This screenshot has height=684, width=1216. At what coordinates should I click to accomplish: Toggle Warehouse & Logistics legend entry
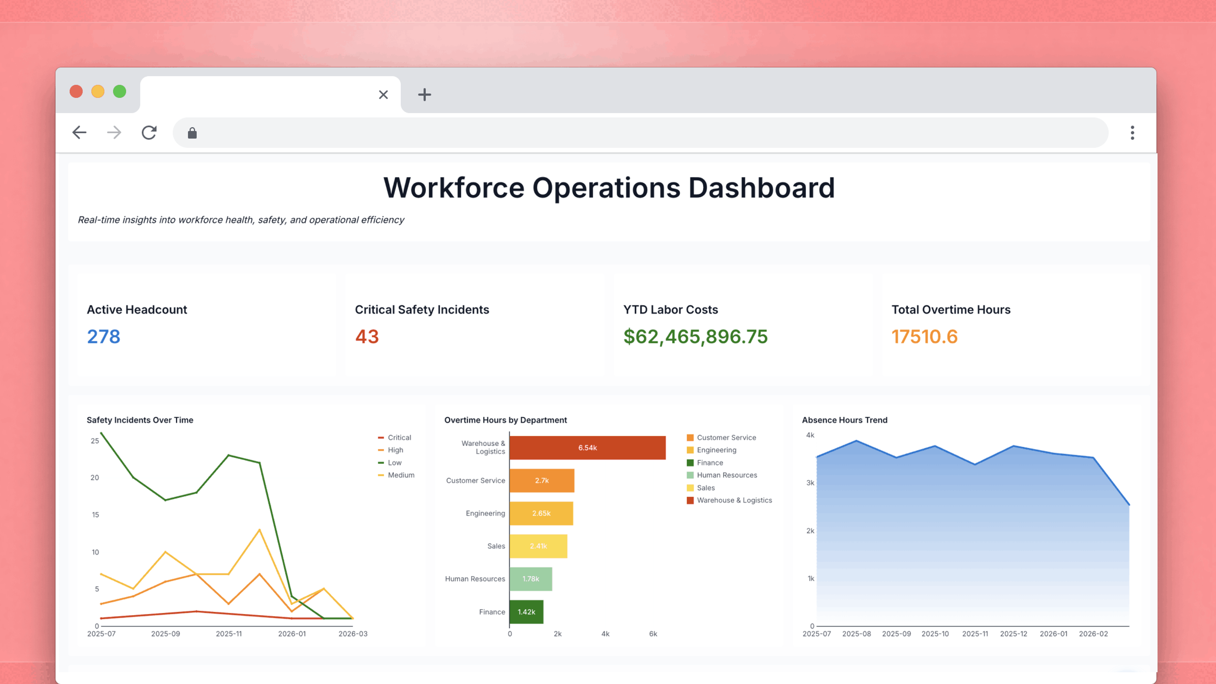729,500
